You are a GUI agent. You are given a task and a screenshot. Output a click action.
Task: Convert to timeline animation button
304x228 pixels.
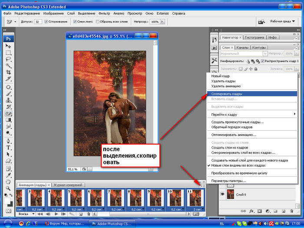(195, 214)
